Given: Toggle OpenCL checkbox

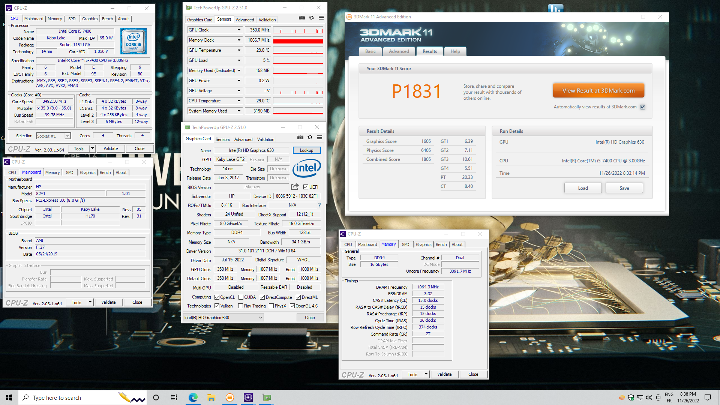Looking at the screenshot, I should (x=217, y=297).
